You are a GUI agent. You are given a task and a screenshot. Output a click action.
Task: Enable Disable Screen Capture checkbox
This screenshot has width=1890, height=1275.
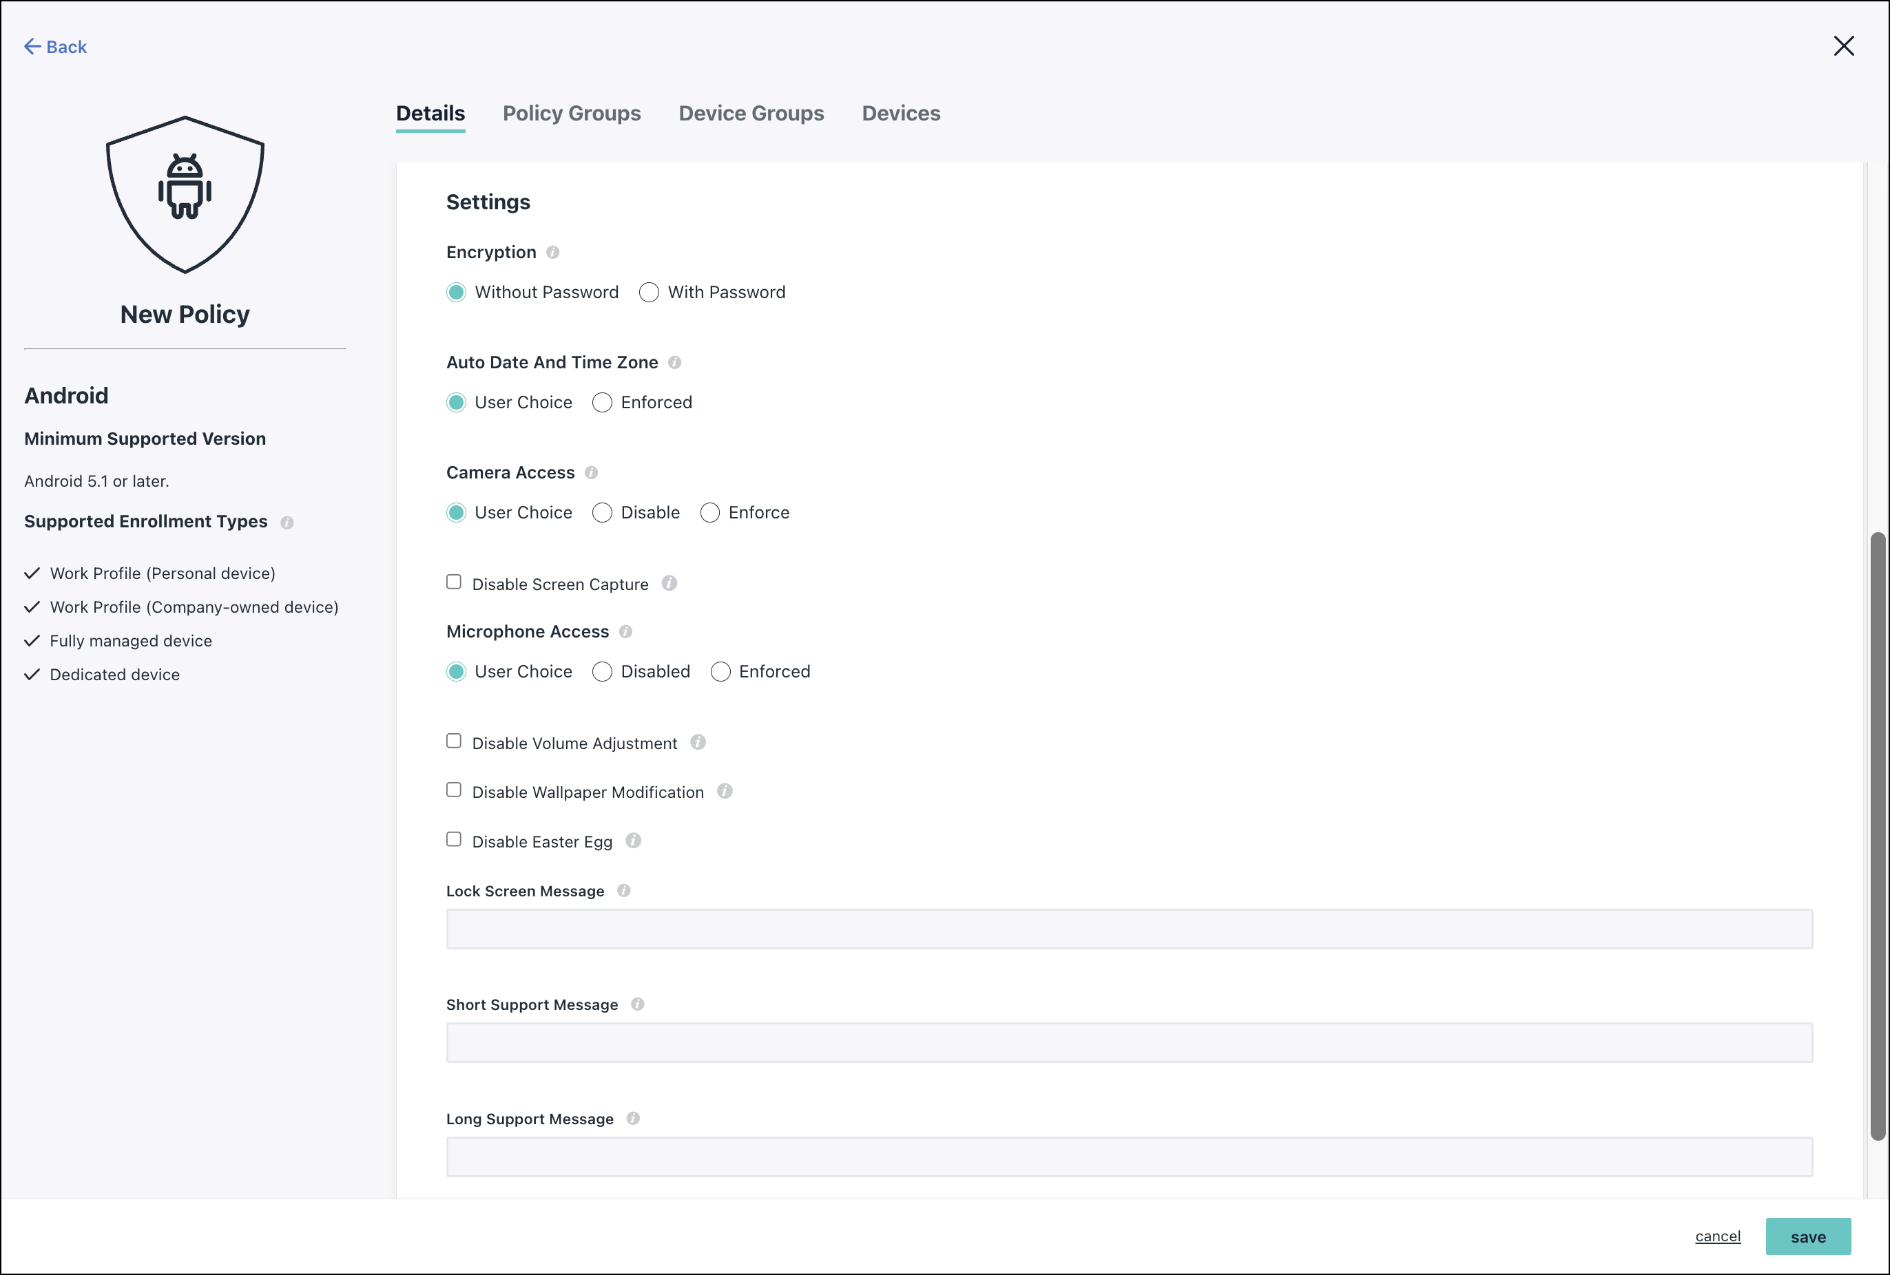454,582
